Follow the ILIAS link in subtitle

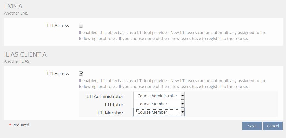[x=25, y=61]
